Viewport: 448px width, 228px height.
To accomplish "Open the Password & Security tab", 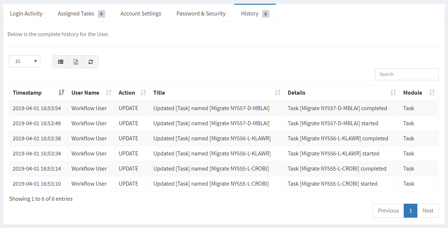I will (x=201, y=14).
